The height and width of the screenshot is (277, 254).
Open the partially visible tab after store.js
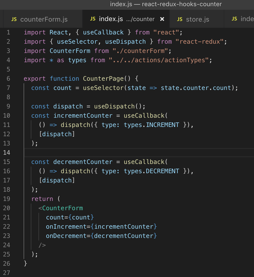(239, 19)
